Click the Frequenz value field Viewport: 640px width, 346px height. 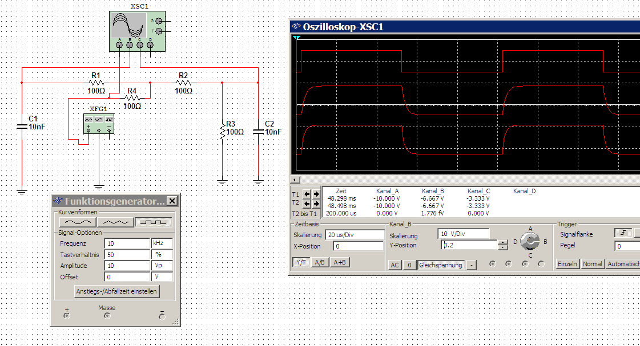127,243
